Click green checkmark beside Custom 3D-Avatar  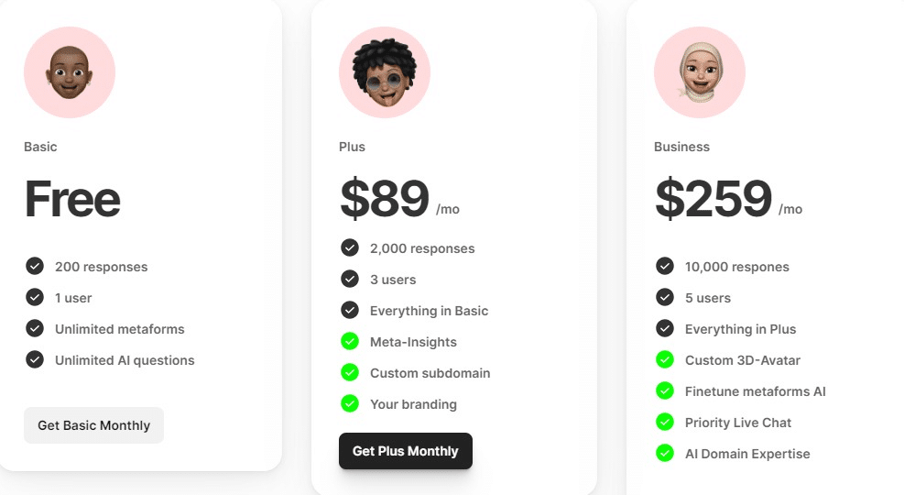pos(665,360)
